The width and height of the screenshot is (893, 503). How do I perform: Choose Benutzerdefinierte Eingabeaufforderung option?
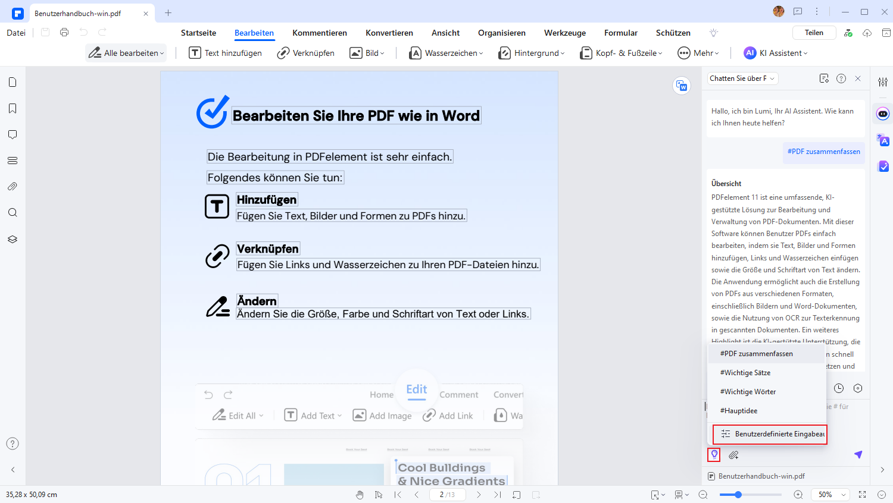coord(770,434)
